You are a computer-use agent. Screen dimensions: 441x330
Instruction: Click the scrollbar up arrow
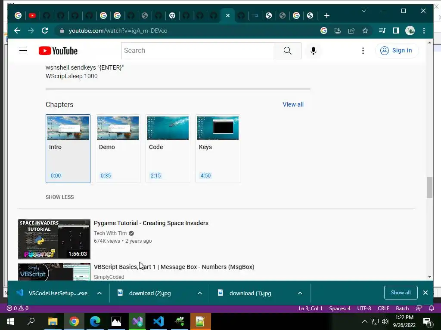pyautogui.click(x=429, y=43)
